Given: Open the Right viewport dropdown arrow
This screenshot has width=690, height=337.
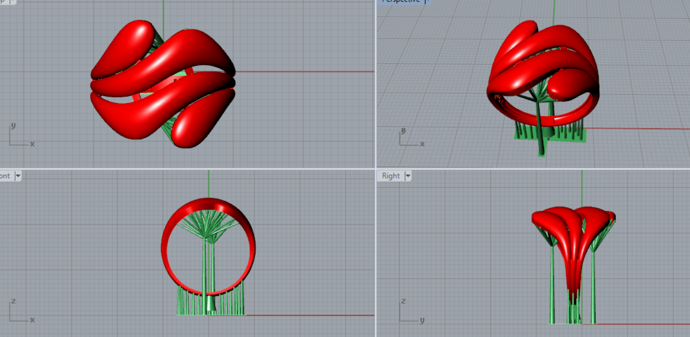Looking at the screenshot, I should point(408,176).
